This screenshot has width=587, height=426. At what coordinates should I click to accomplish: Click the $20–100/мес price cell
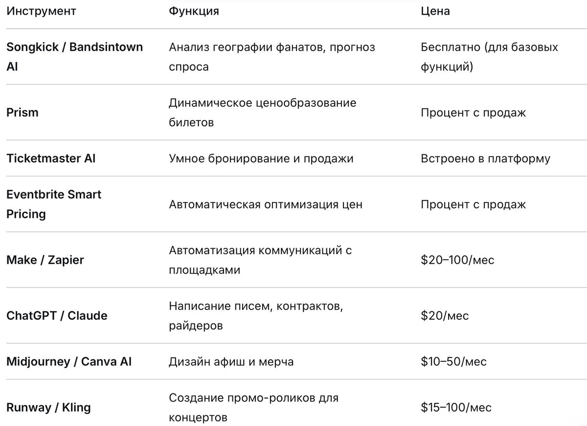pos(457,260)
